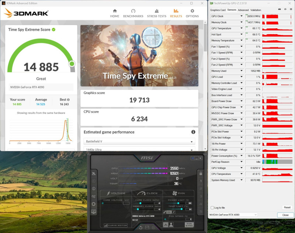Click the green validated checkmark beside score

click(x=53, y=29)
